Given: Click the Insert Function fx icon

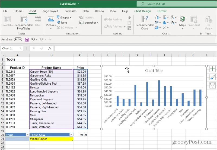Looking at the screenshot, I should [x=50, y=48].
